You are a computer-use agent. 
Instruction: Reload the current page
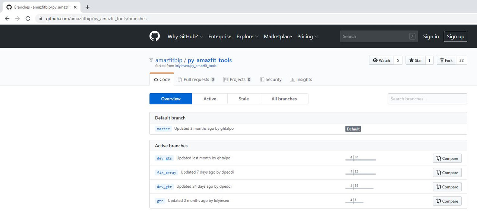click(x=28, y=18)
